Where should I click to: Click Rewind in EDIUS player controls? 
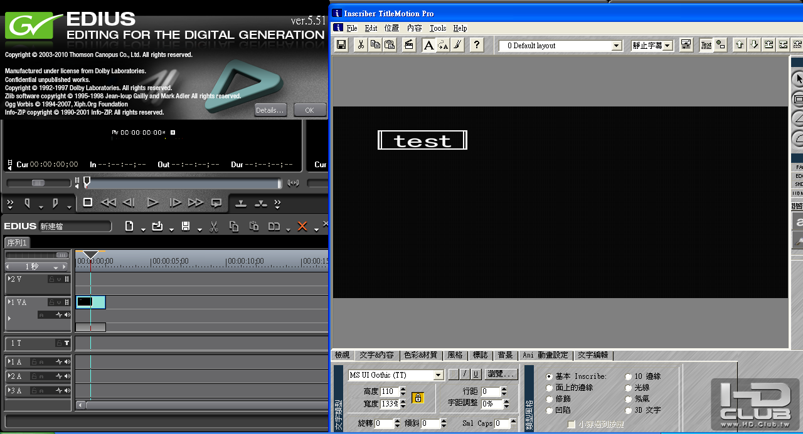tap(108, 202)
